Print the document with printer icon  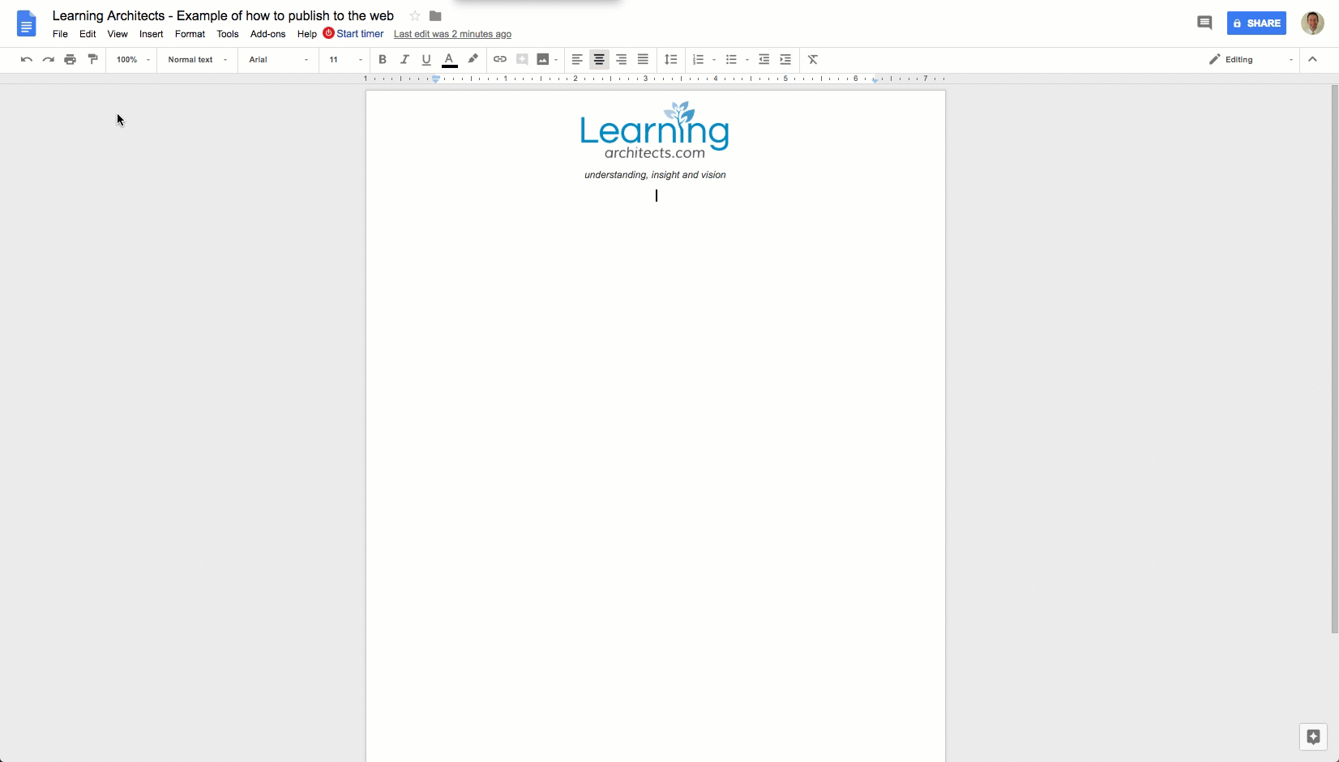tap(70, 59)
